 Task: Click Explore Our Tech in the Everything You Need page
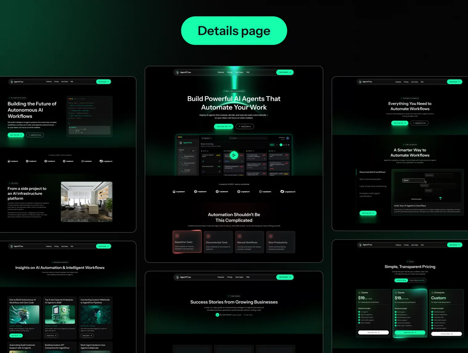coord(419,123)
